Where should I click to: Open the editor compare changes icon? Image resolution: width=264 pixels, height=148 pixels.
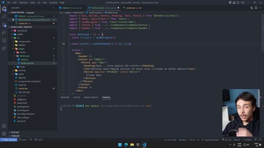point(252,8)
